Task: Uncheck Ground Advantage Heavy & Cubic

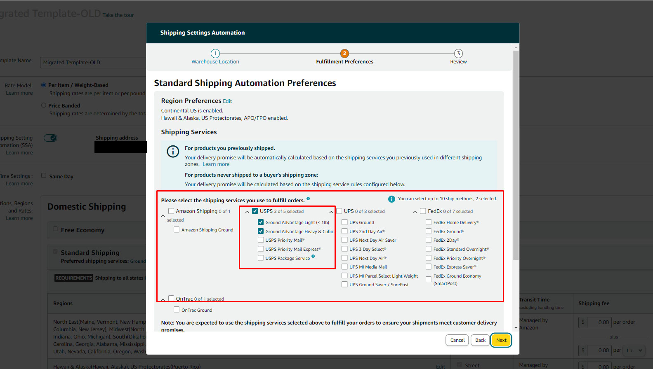Action: [x=261, y=231]
